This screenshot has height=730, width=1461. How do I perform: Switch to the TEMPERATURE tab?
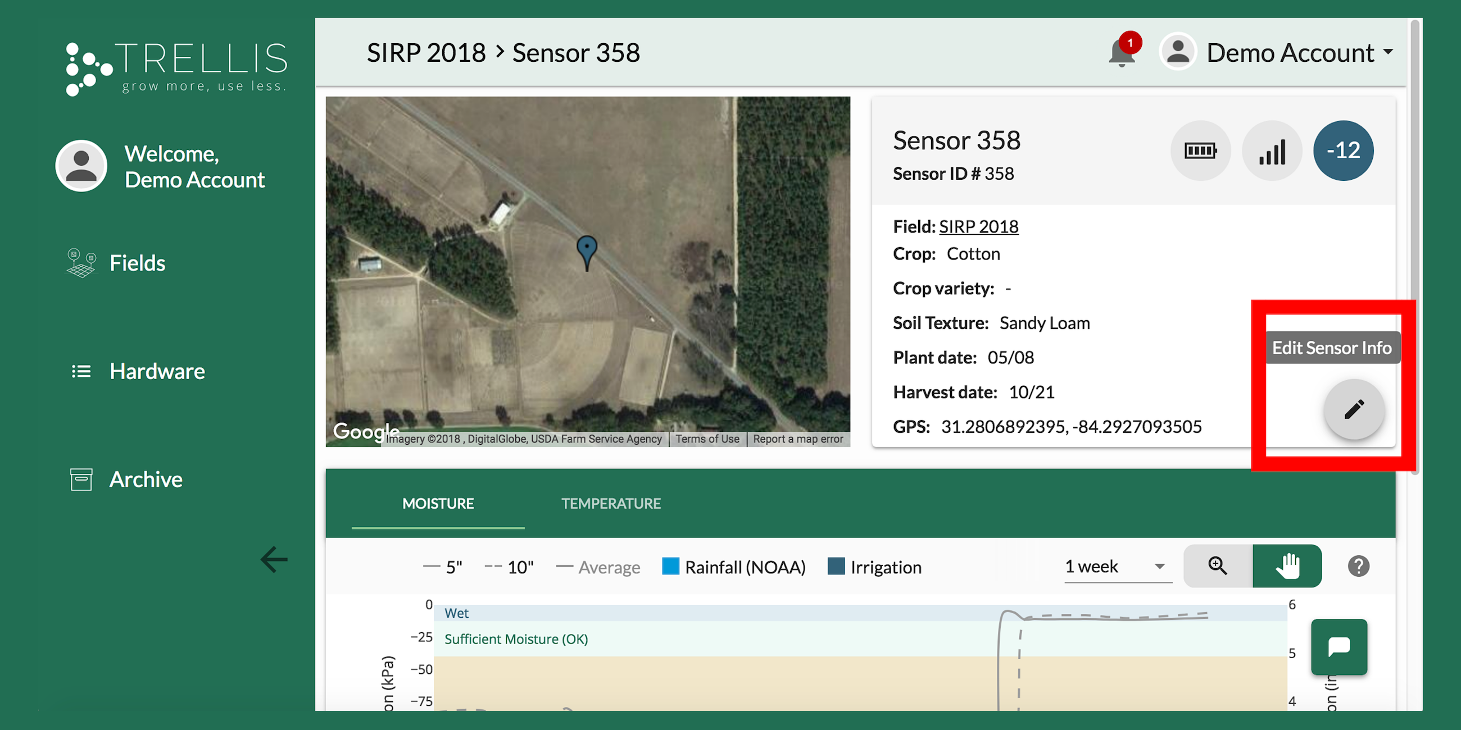[611, 503]
